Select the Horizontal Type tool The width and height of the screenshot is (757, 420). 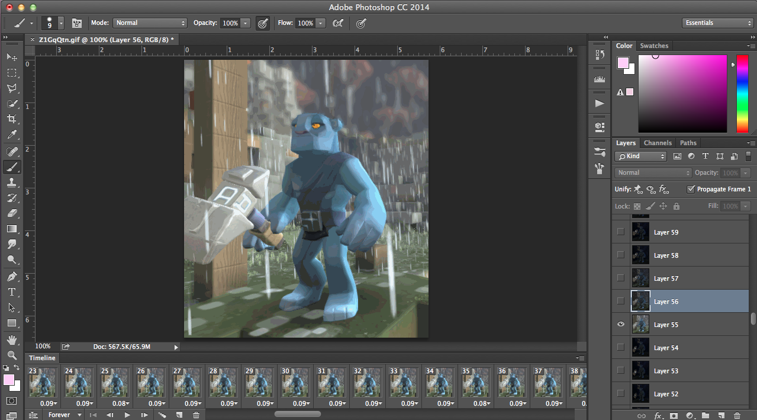point(12,292)
